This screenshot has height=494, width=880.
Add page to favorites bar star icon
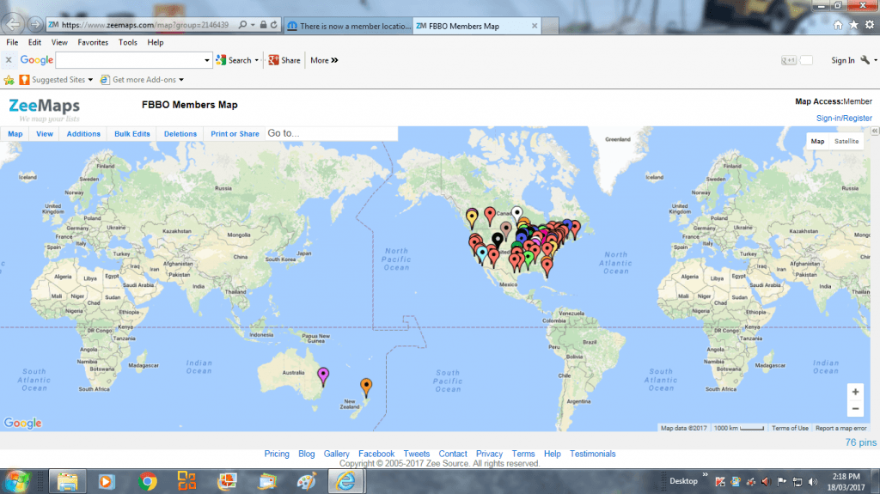[9, 80]
